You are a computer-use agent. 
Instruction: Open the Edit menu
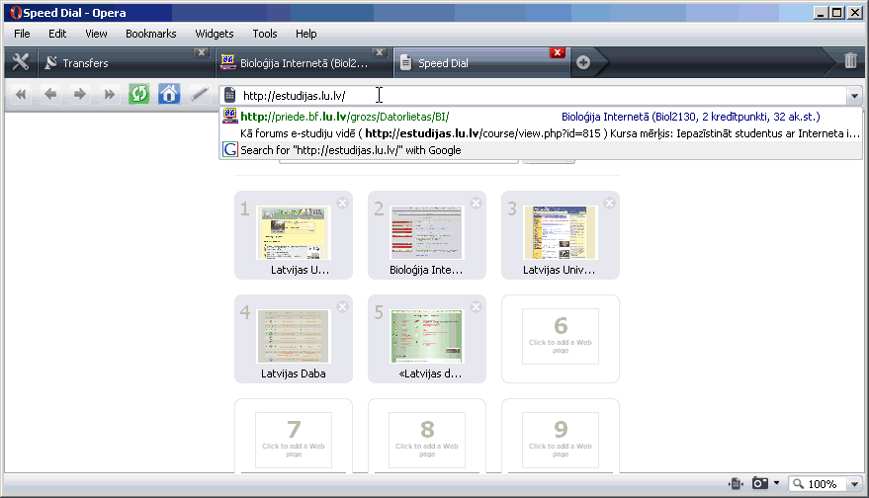(57, 34)
